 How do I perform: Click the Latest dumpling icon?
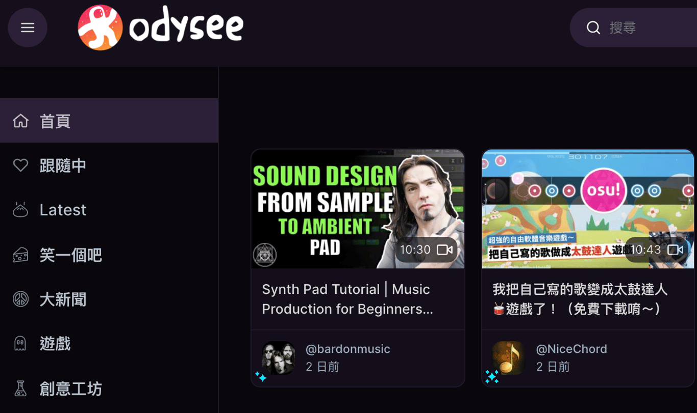coord(20,210)
